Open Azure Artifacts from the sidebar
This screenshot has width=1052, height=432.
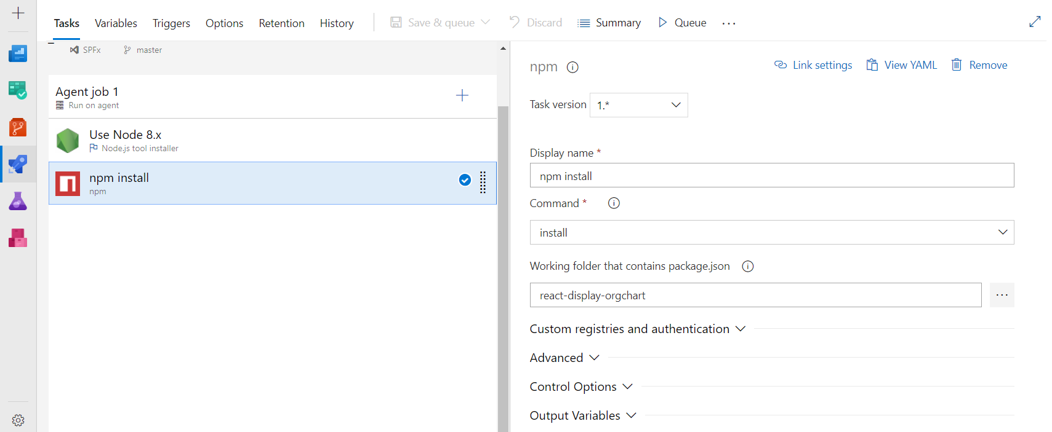tap(18, 238)
